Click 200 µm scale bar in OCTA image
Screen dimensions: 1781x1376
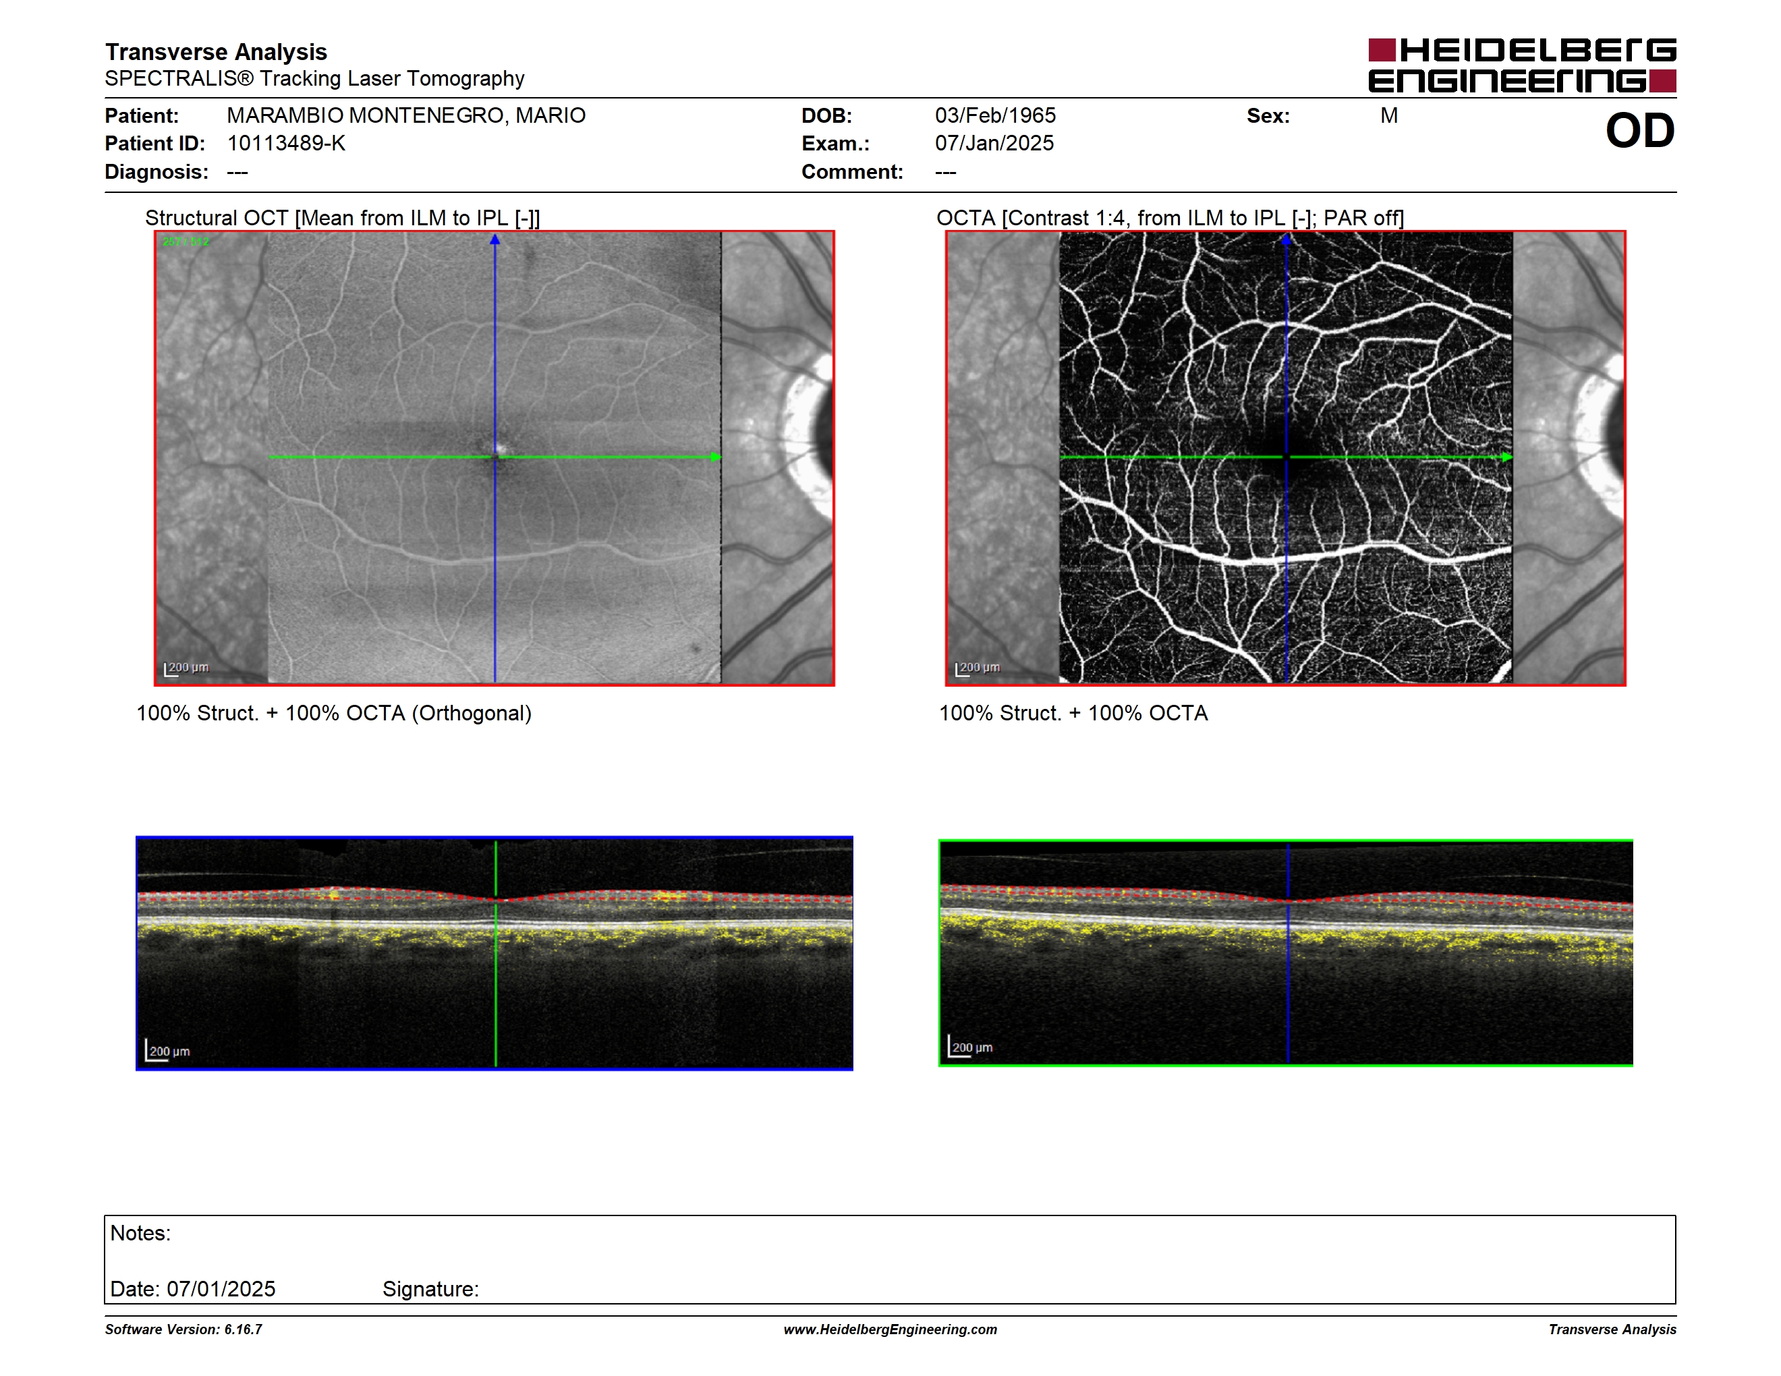(x=978, y=668)
